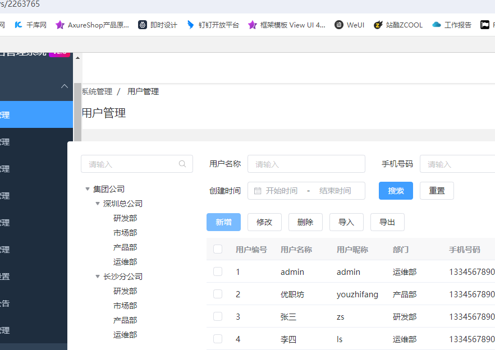Screen dimensions: 495x350
Task: Open the 千库网 bookmark icon
Action: [19, 25]
